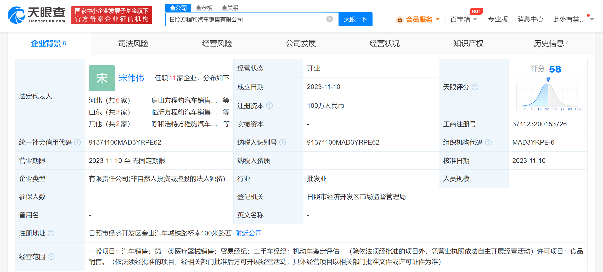
Task: Click the TianYanCha logo
Action: [37, 15]
